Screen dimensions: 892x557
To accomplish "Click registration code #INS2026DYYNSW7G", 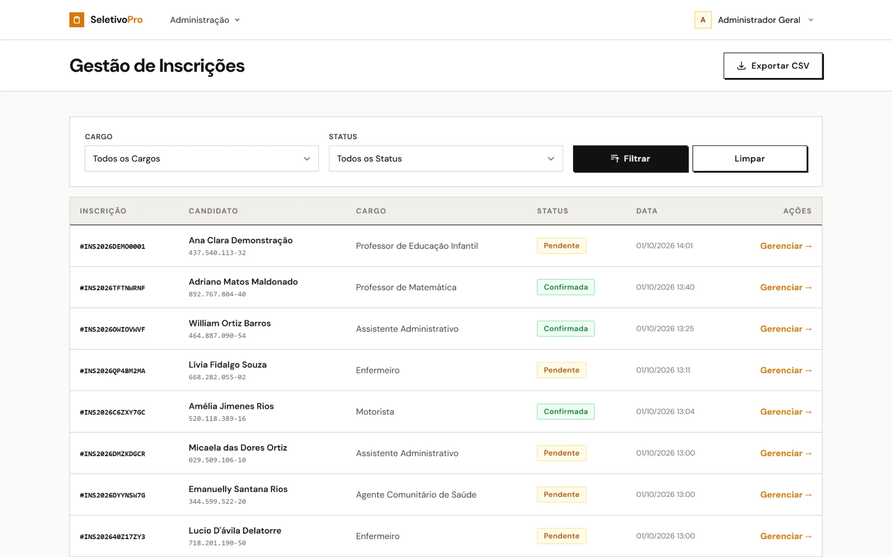I will point(113,495).
